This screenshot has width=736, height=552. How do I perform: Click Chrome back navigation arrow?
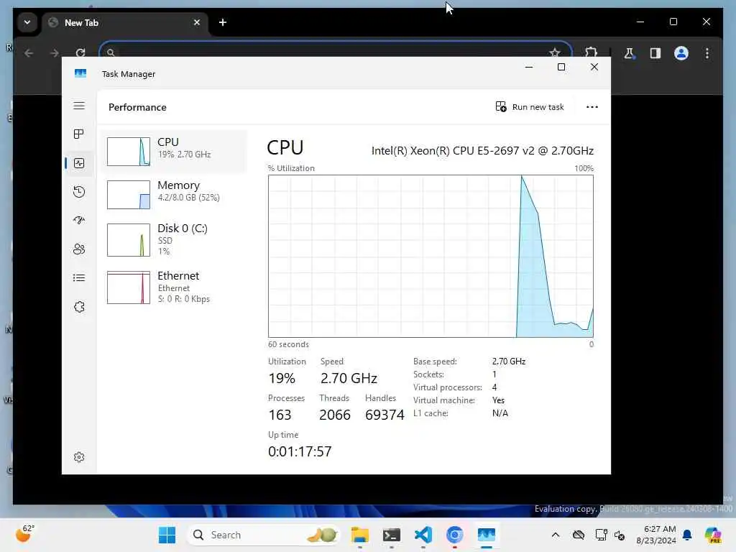point(29,53)
